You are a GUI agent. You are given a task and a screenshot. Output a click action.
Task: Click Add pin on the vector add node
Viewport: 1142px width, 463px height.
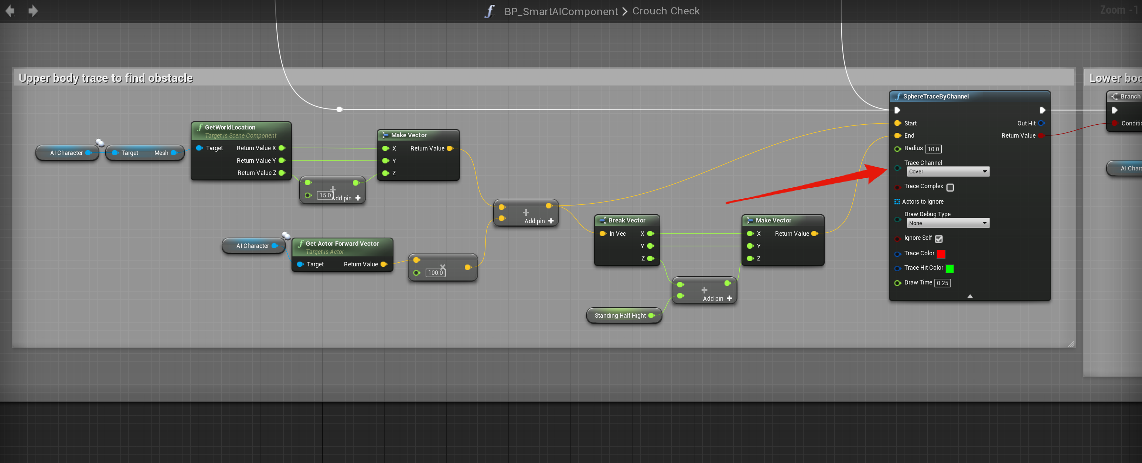click(x=539, y=221)
